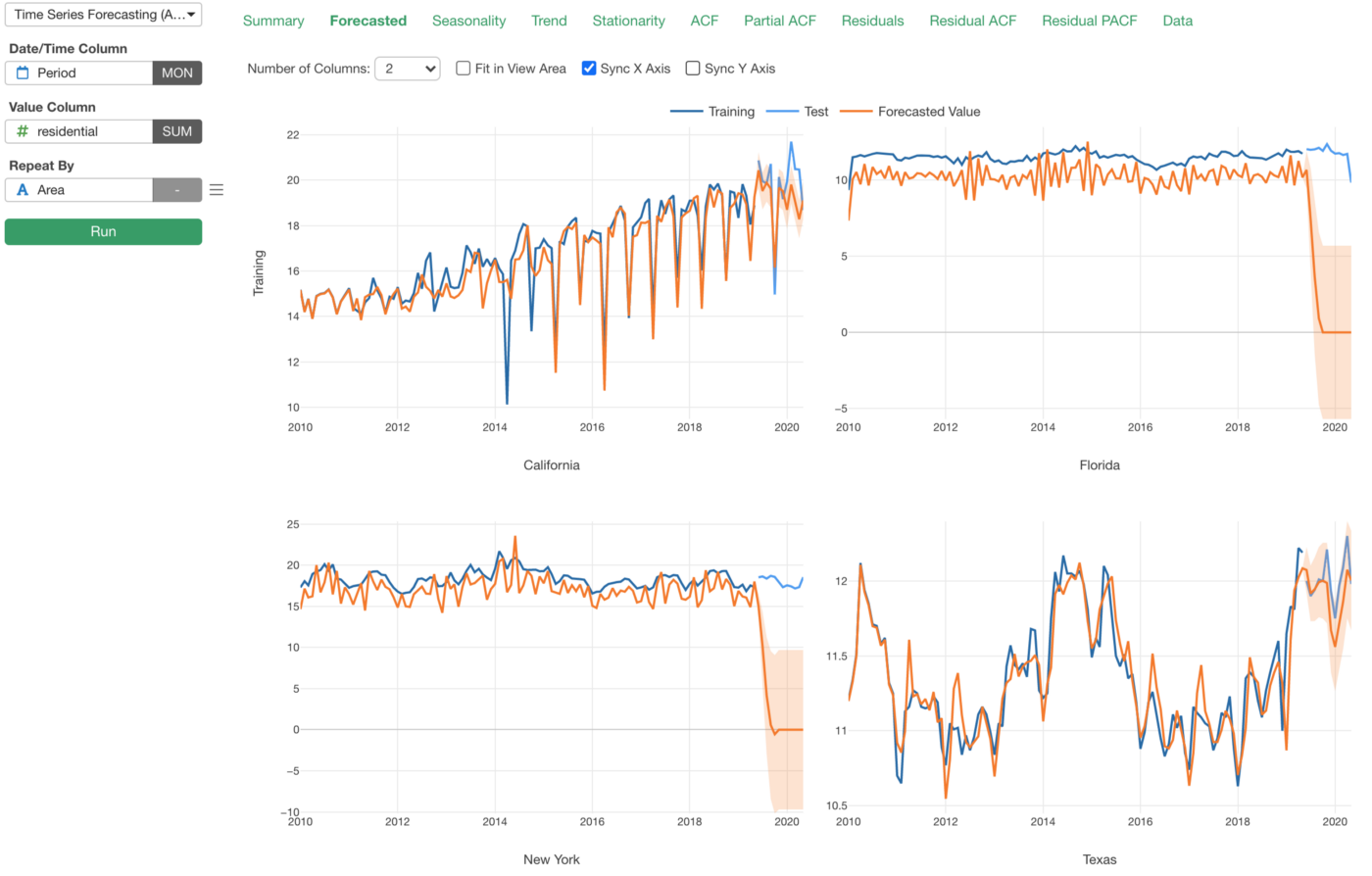Open the Number of Columns dropdown
The image size is (1372, 876).
(x=408, y=69)
